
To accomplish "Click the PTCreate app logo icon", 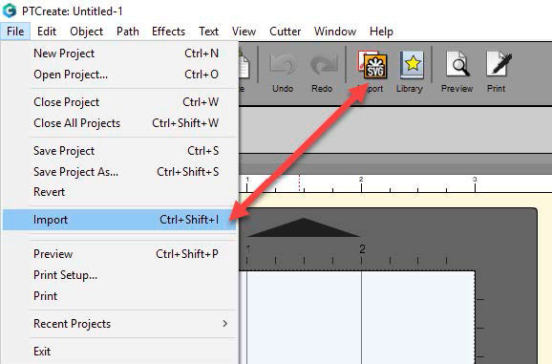I will 10,11.
